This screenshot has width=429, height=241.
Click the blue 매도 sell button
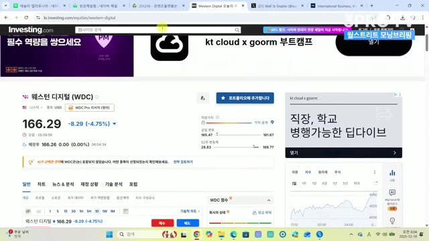click(x=188, y=223)
